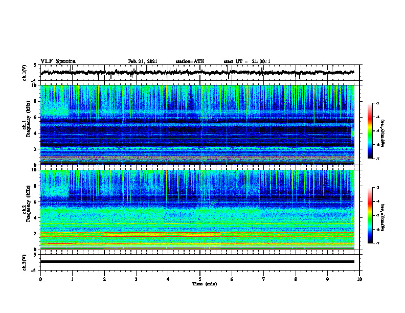Click time axis tick label 3
Screen dimensions: 405x313
pos(136,279)
